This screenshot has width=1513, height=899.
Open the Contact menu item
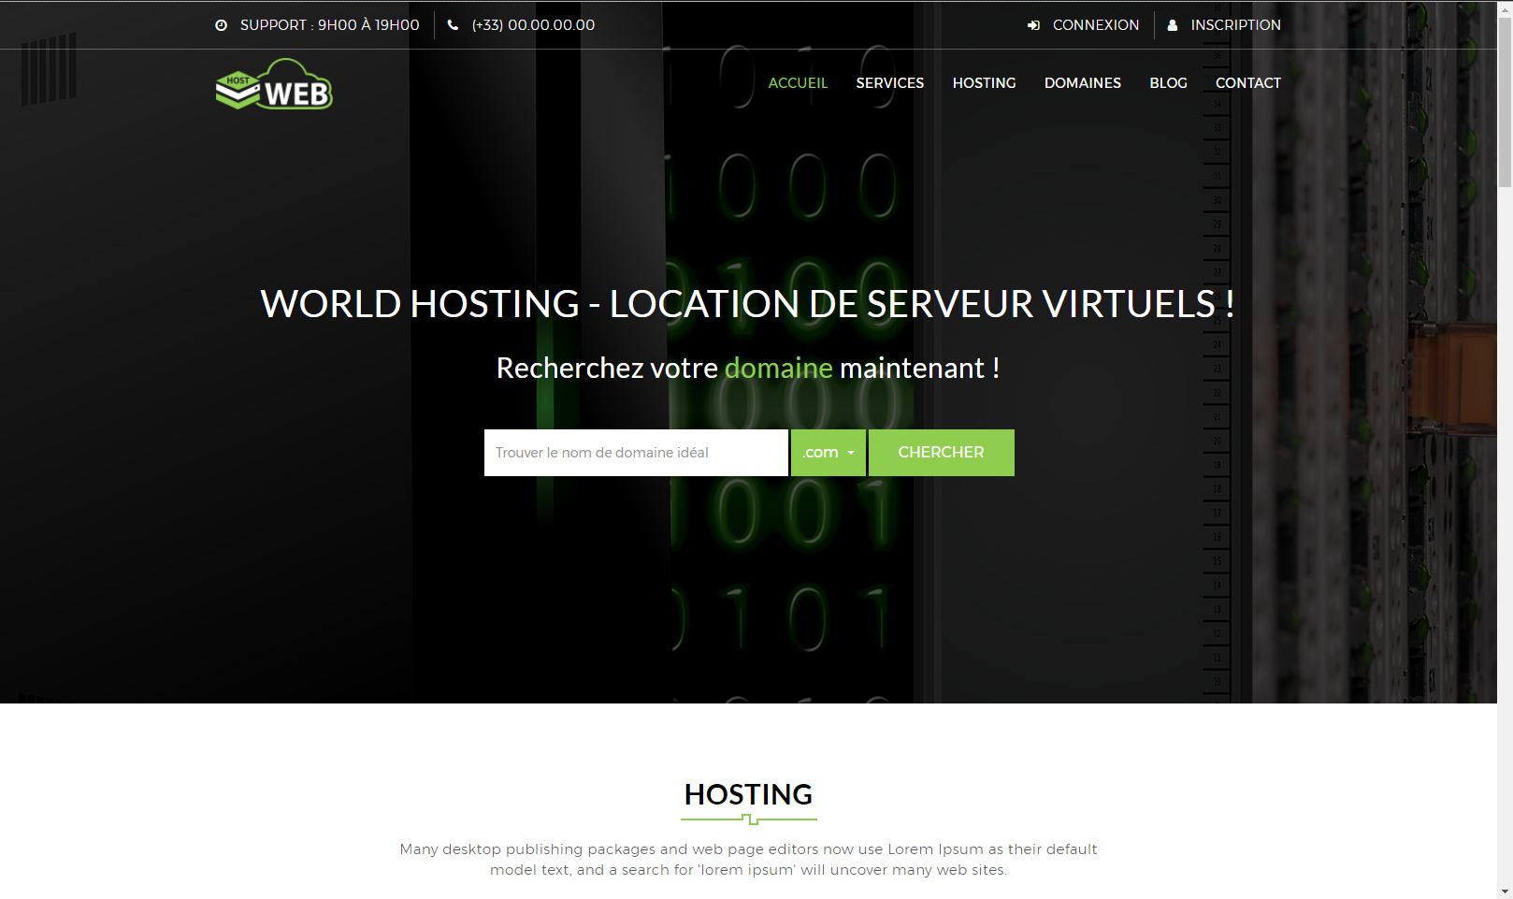pyautogui.click(x=1248, y=83)
